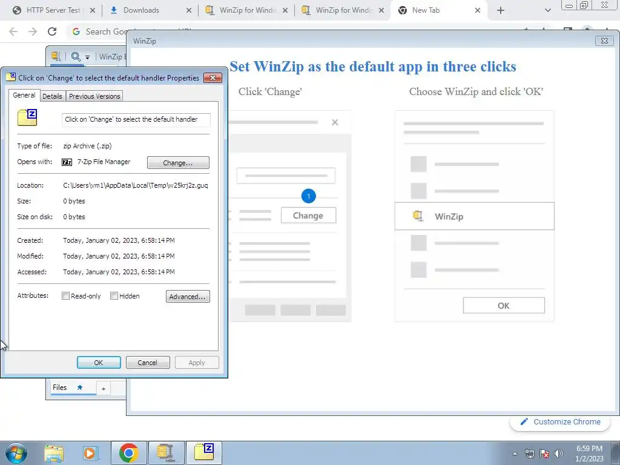Click the 7-Zip File Manager icon
The image size is (620, 465).
pos(67,162)
